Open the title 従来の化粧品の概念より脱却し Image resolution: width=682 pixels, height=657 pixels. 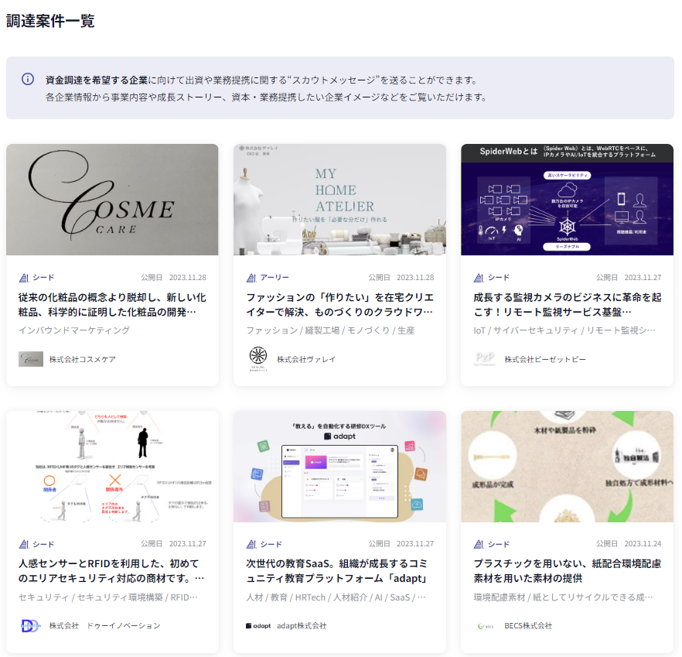[112, 305]
